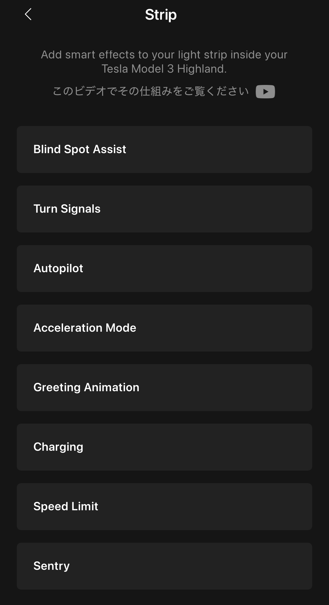The height and width of the screenshot is (605, 329).
Task: Go back using the top-left arrow
Action: [x=28, y=15]
